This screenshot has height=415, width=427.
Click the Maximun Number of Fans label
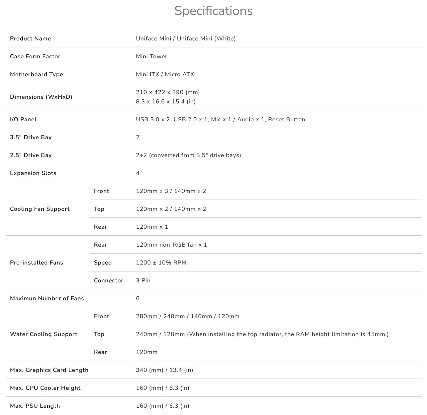click(x=47, y=298)
